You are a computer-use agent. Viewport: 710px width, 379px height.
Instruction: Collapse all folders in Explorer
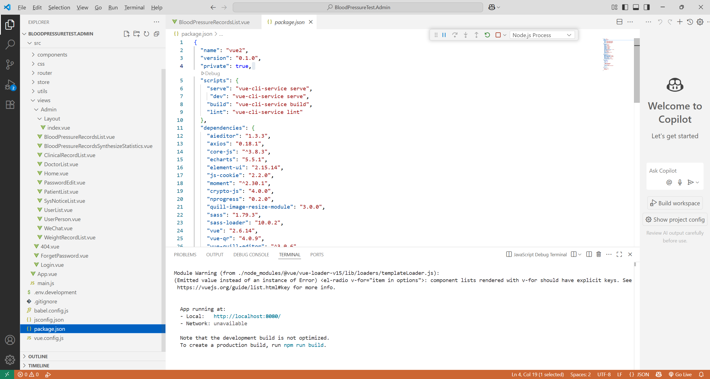(156, 34)
